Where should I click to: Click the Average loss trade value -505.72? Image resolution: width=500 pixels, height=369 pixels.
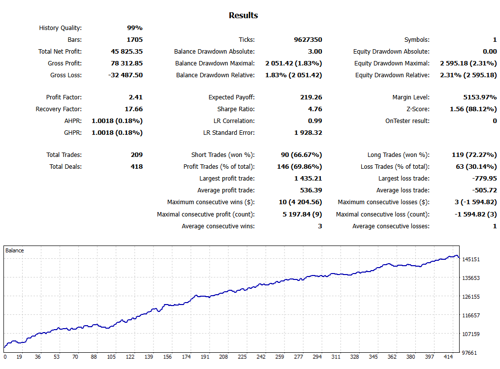click(484, 190)
